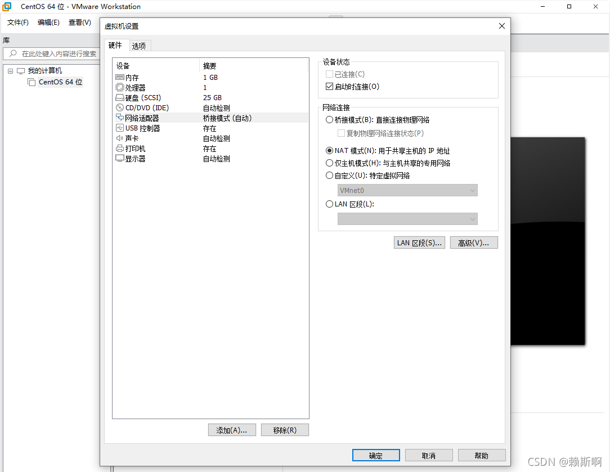Click the VMware Workstation logo in title bar
610x472 pixels.
coord(7,7)
